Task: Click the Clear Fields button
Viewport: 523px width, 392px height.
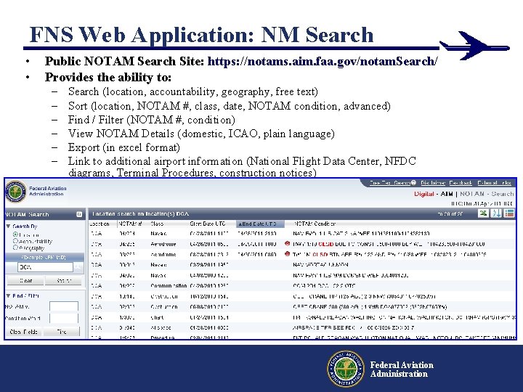Action: tap(24, 332)
